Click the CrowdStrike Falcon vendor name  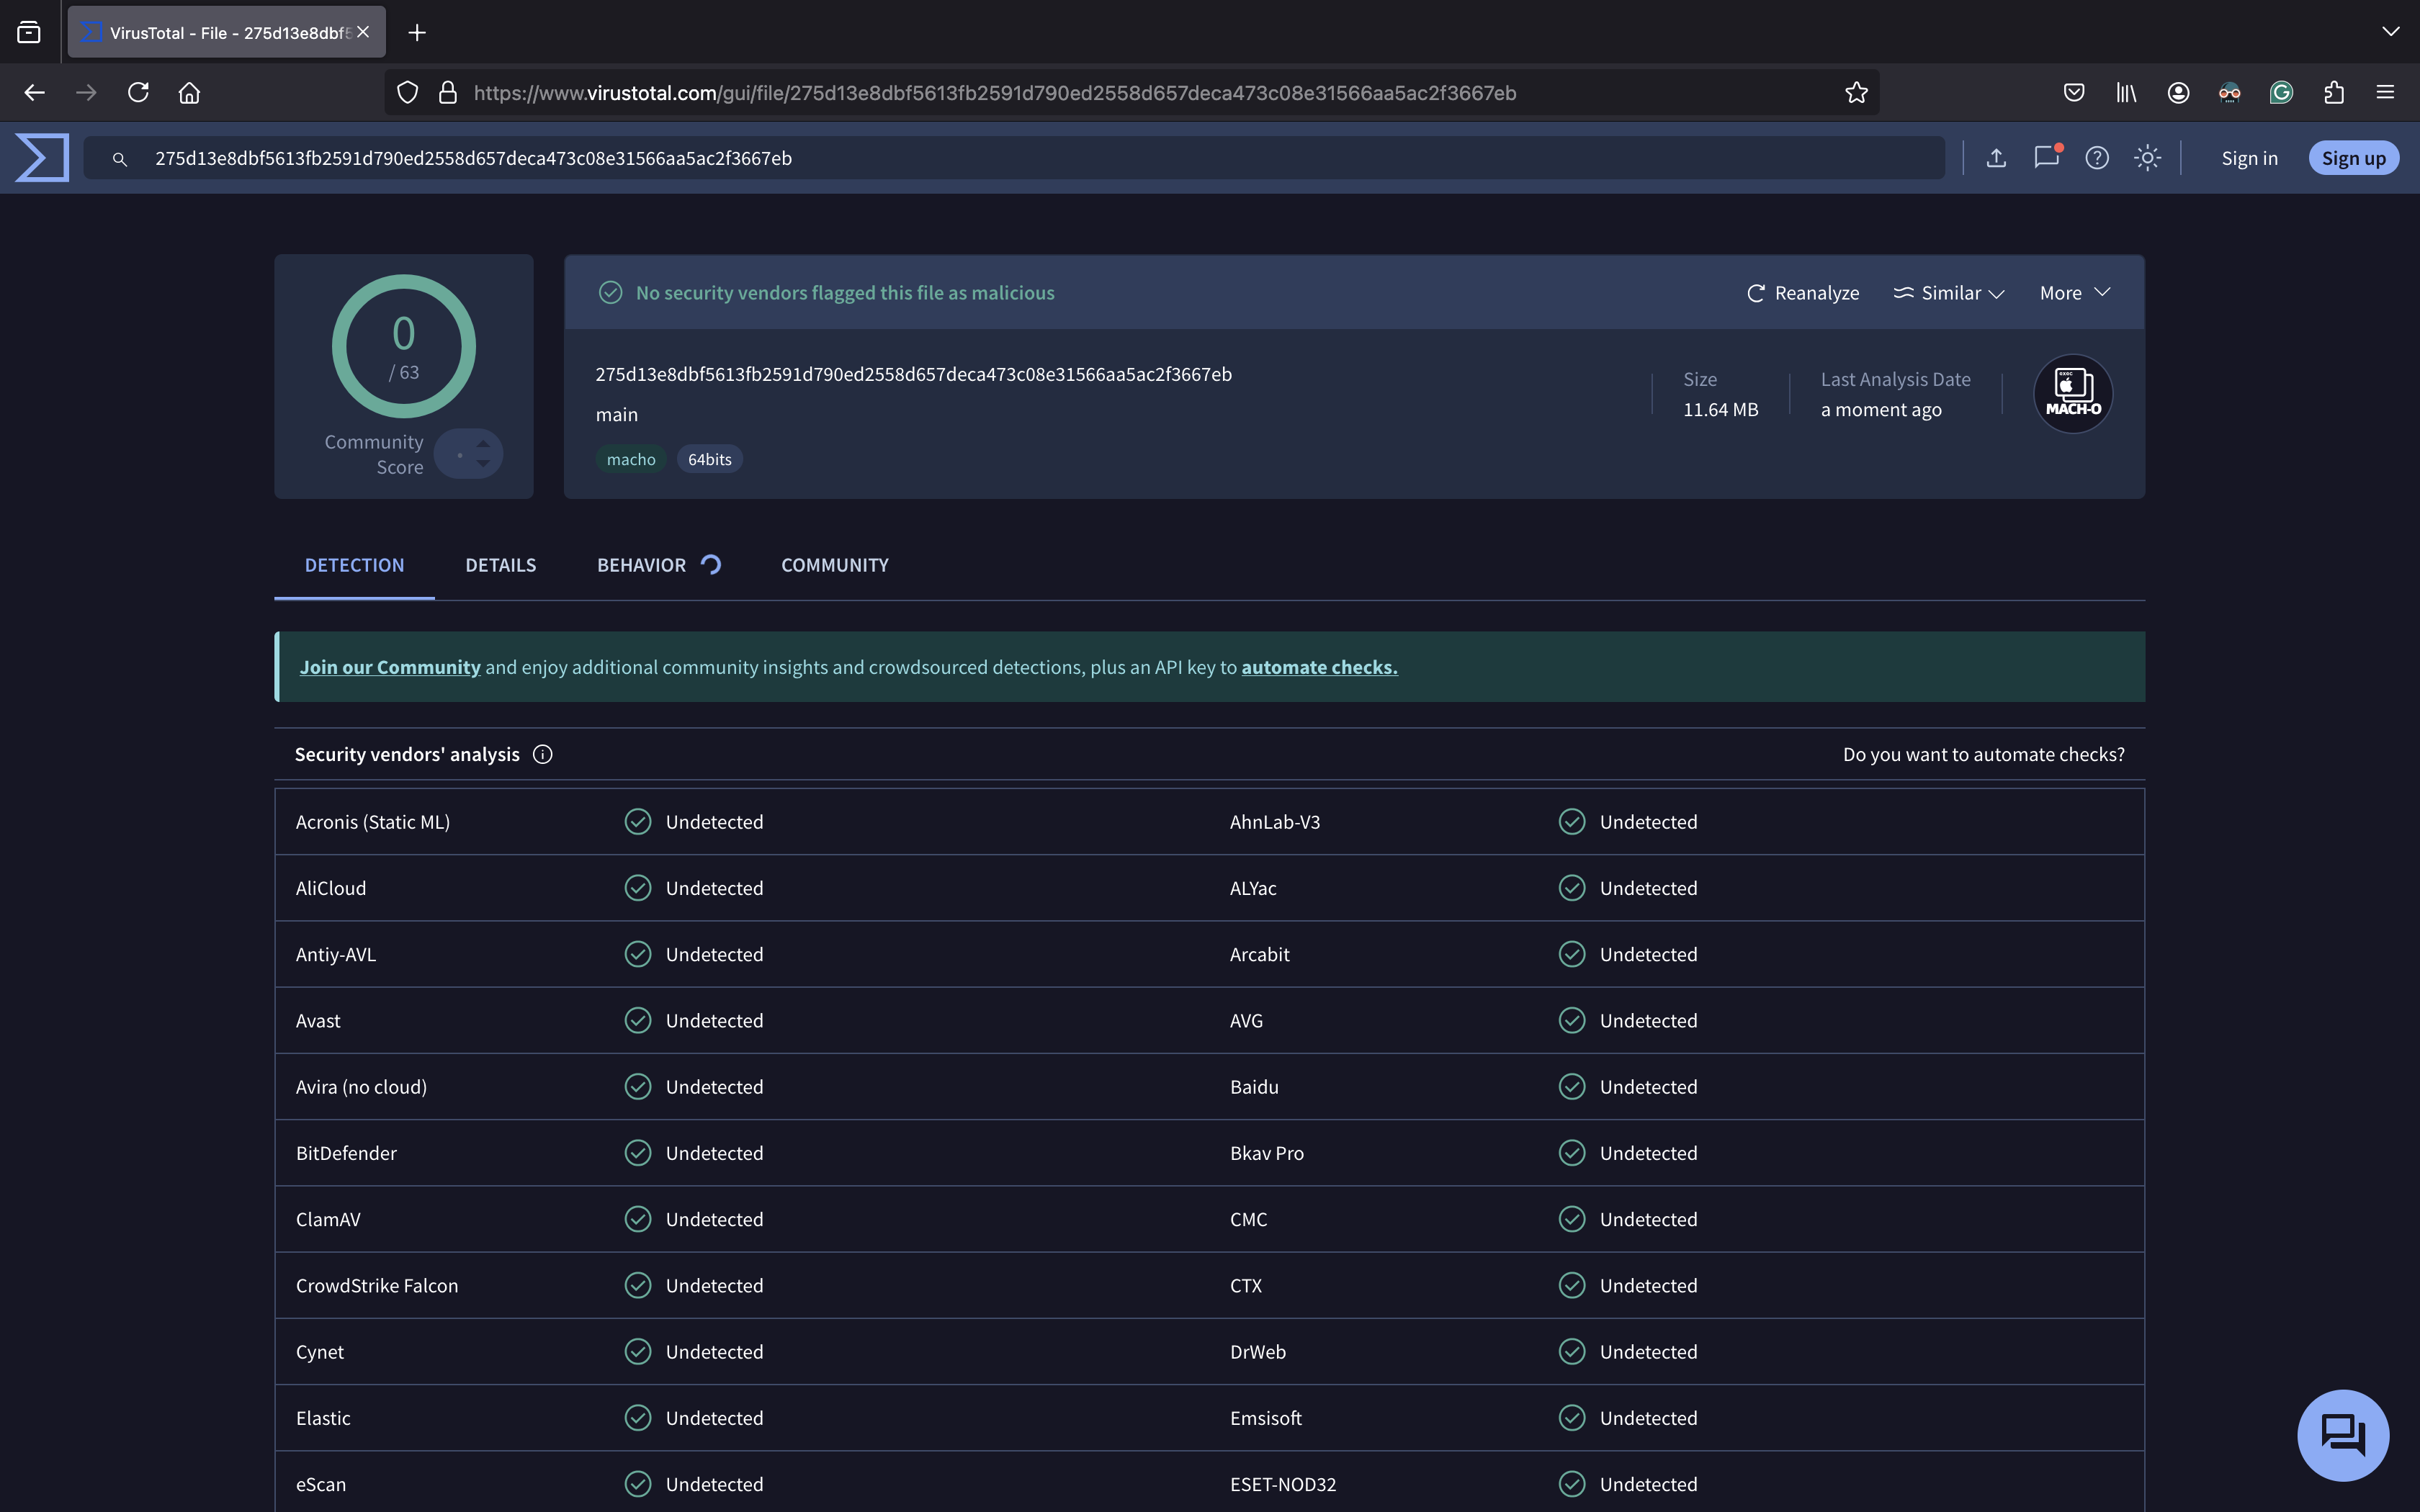(x=377, y=1286)
